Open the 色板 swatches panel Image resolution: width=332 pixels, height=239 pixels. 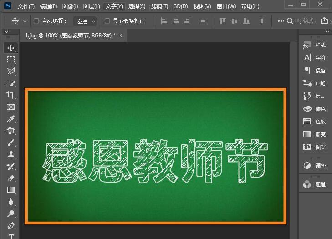[x=314, y=122]
